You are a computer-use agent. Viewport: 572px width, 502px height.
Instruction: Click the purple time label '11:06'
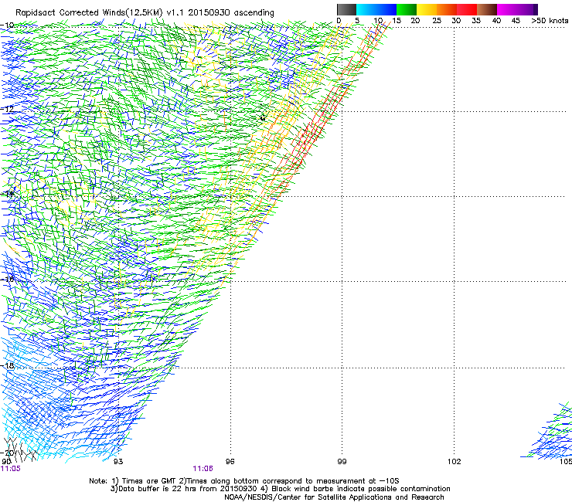click(203, 469)
